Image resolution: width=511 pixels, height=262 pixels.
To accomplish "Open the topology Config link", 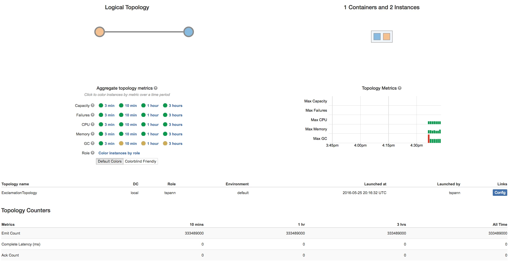I will tap(500, 193).
